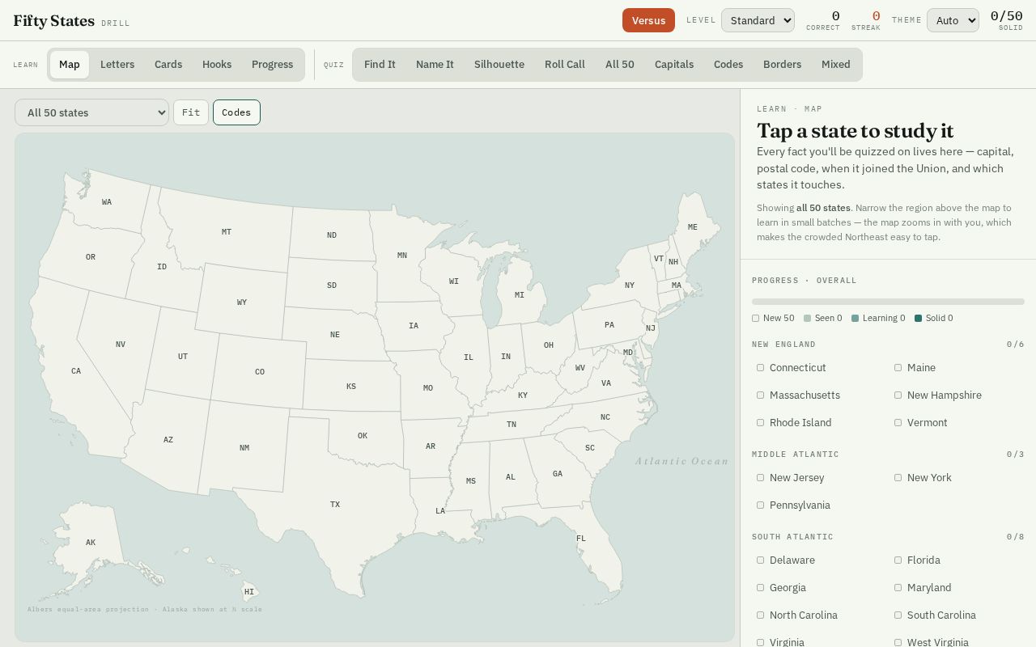
Task: Tap Florida (FL) on the map
Action: (581, 539)
